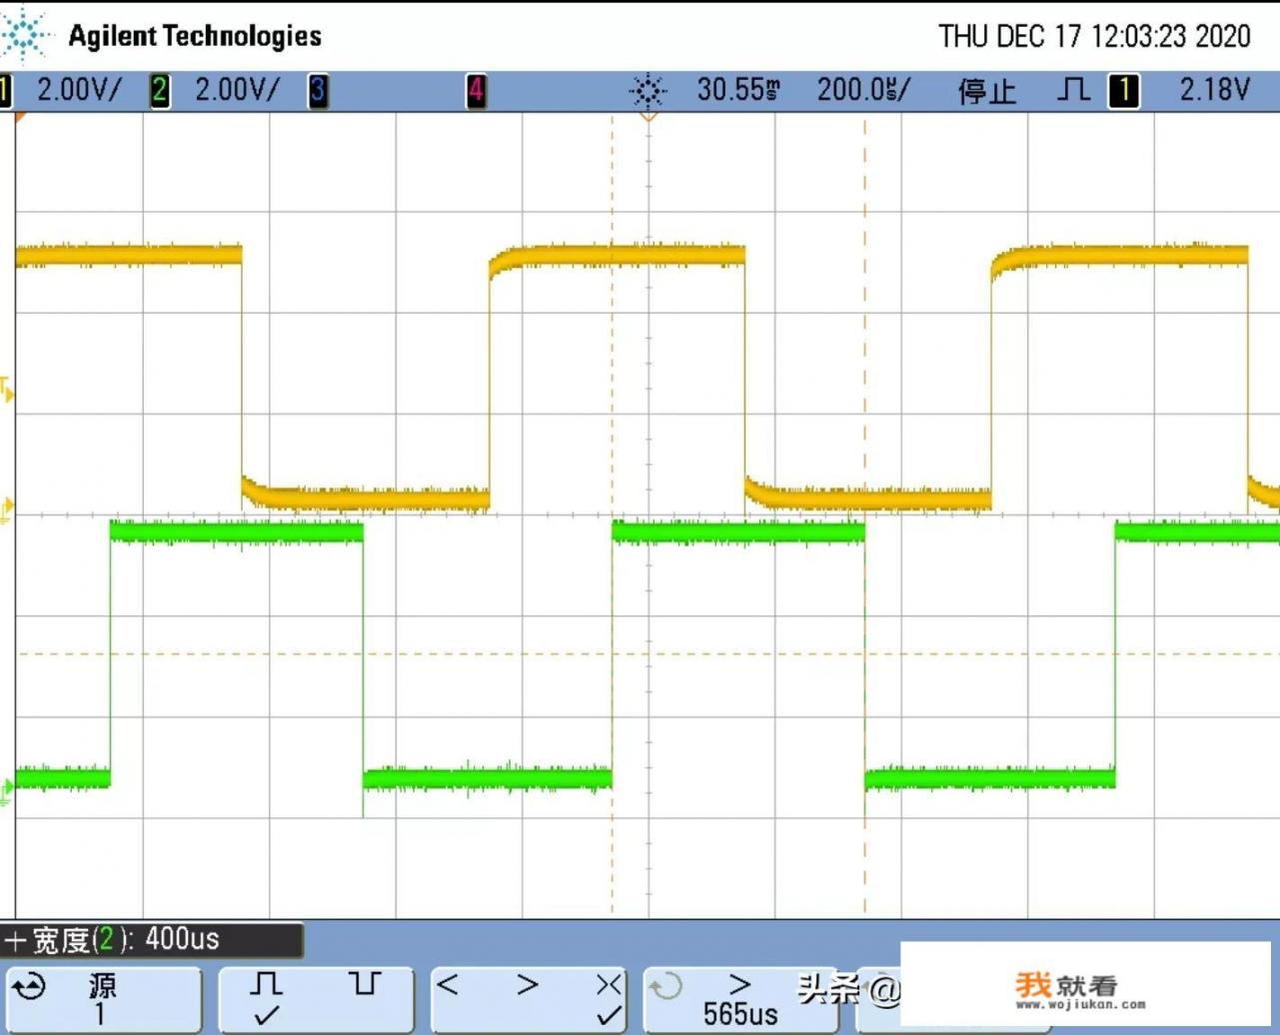Click the trigger level T marker on left edge
Screen dimensions: 1280x1035
pyautogui.click(x=6, y=390)
